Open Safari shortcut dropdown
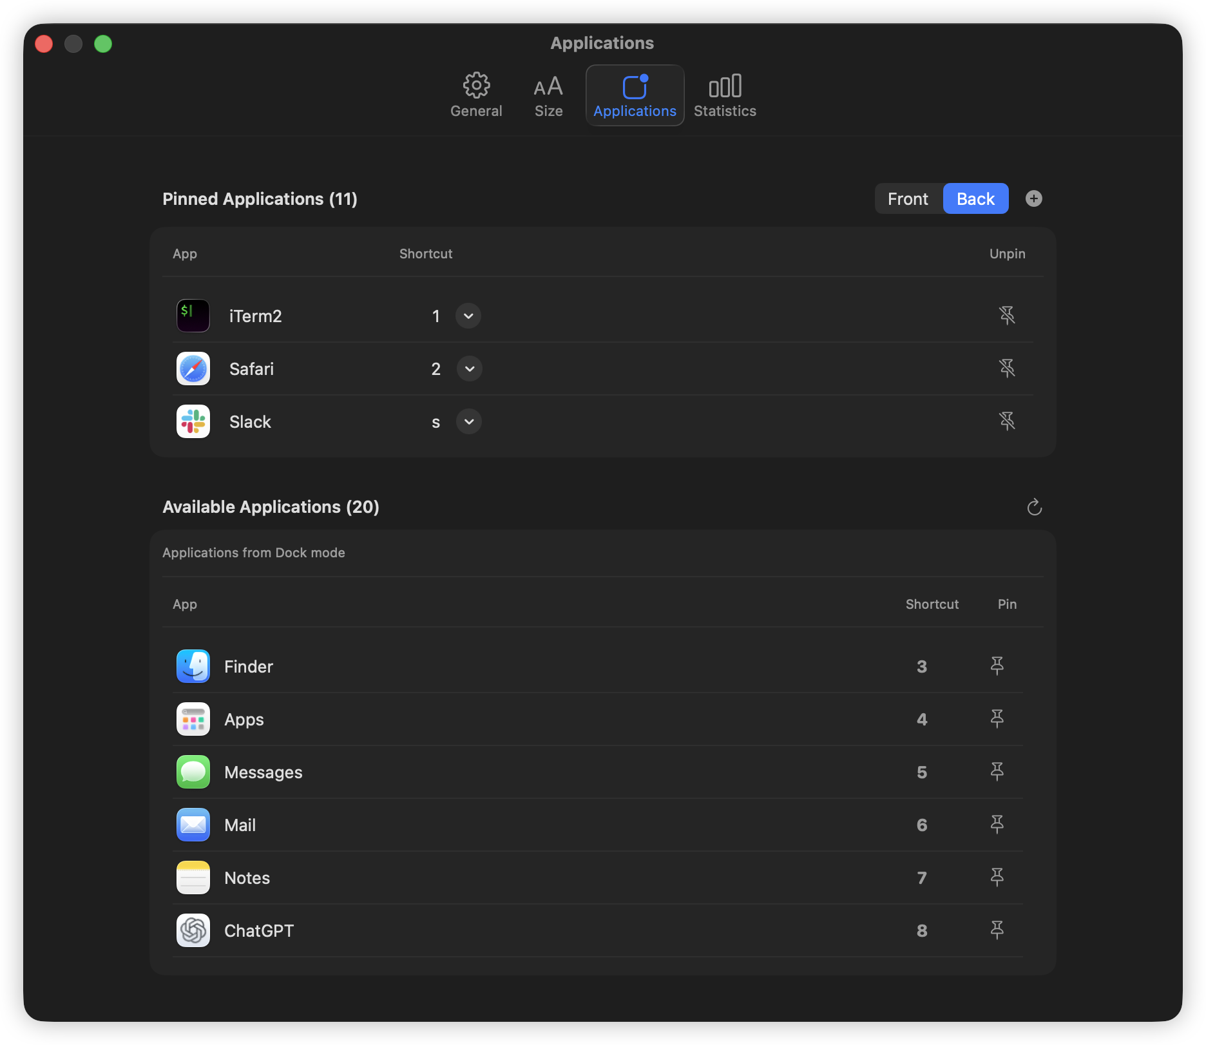This screenshot has height=1045, width=1206. click(470, 369)
